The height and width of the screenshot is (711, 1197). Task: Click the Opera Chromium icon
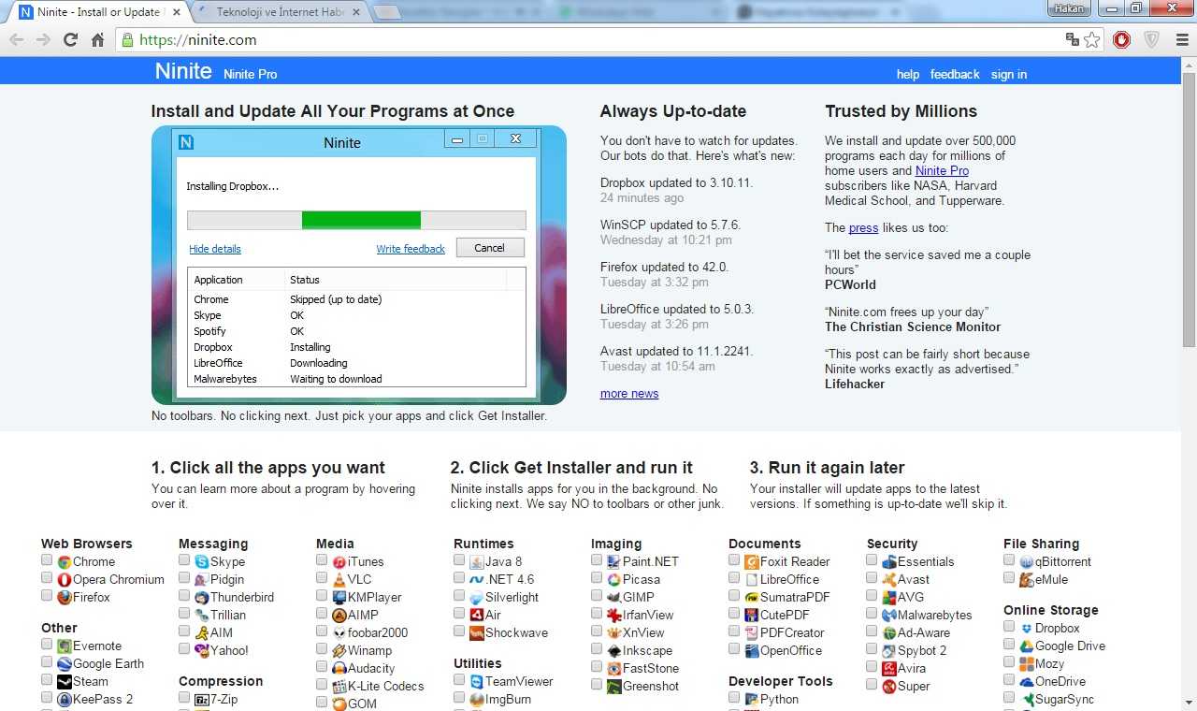(x=65, y=580)
